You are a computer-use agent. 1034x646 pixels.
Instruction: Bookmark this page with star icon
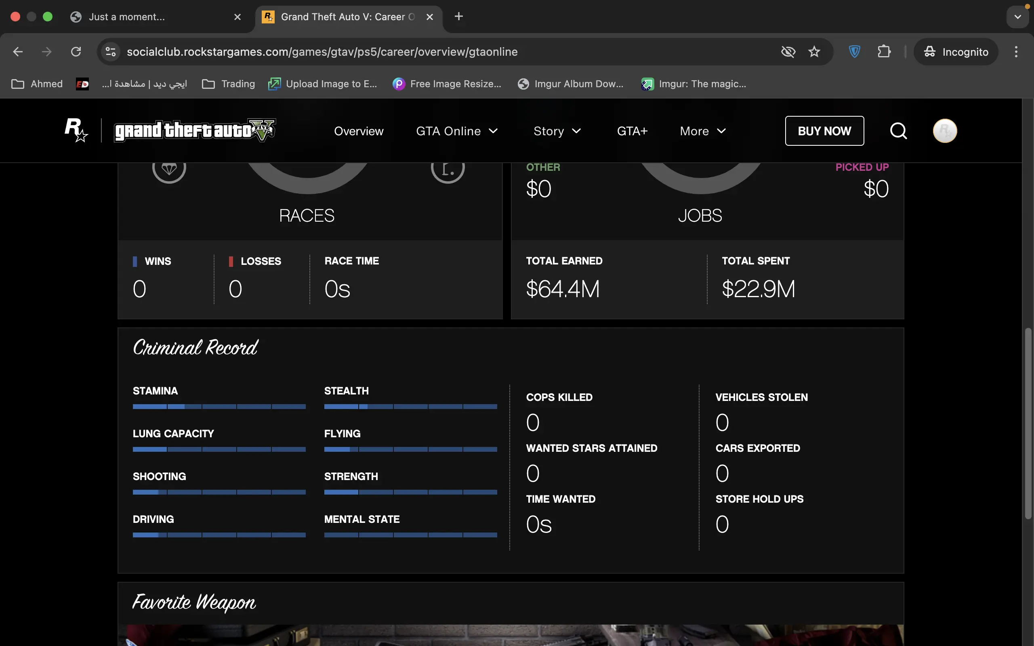(814, 52)
